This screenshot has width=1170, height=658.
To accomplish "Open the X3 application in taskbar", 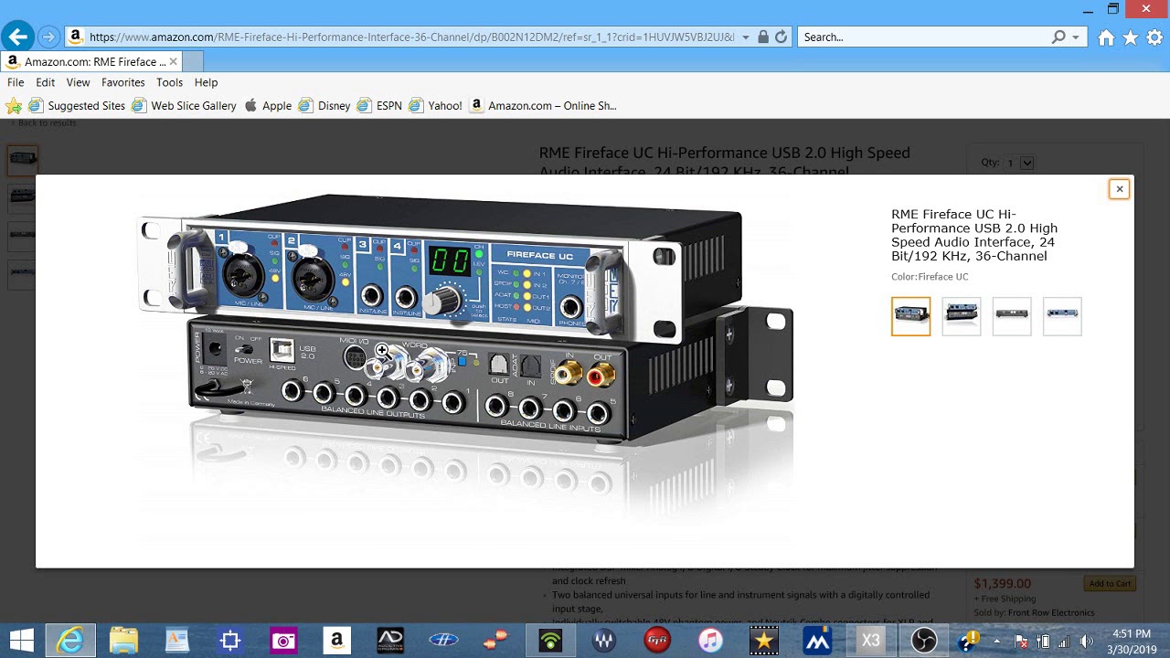I will 870,641.
